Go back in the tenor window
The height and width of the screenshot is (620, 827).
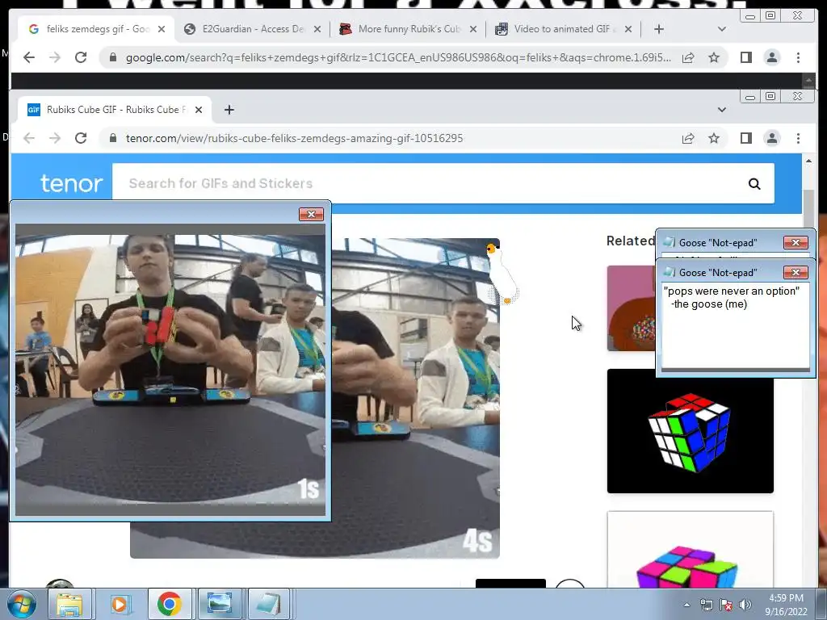coord(29,138)
